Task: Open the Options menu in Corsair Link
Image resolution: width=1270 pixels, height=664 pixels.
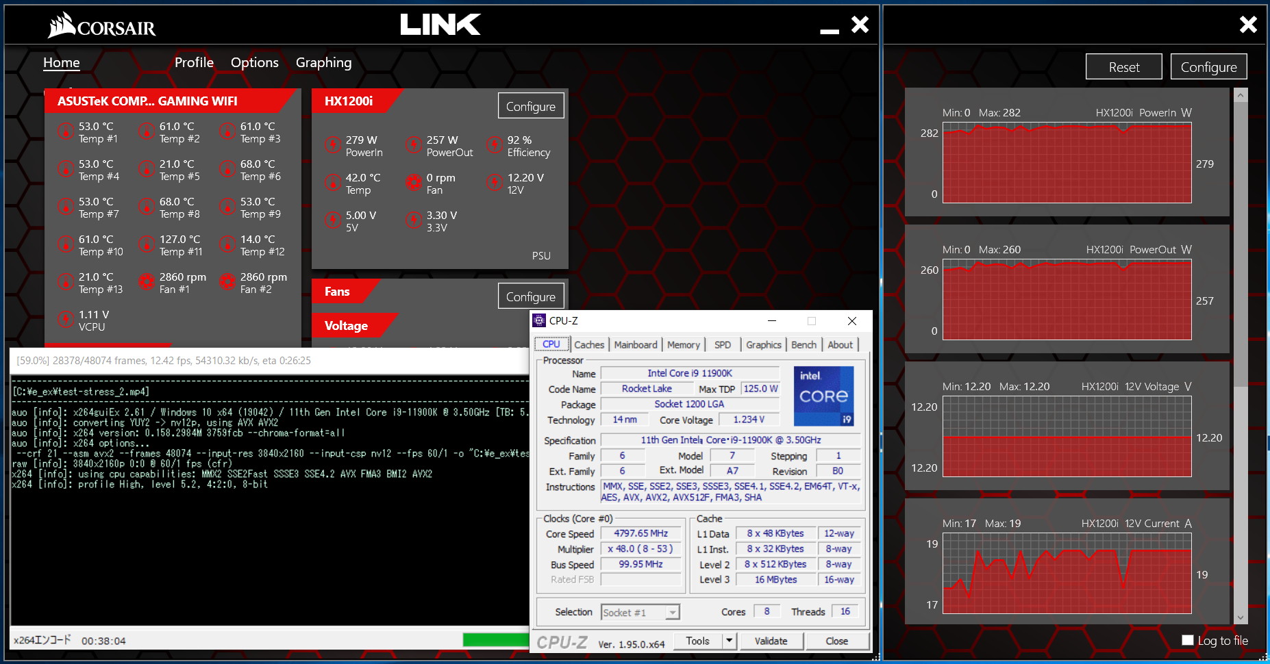Action: click(x=255, y=62)
